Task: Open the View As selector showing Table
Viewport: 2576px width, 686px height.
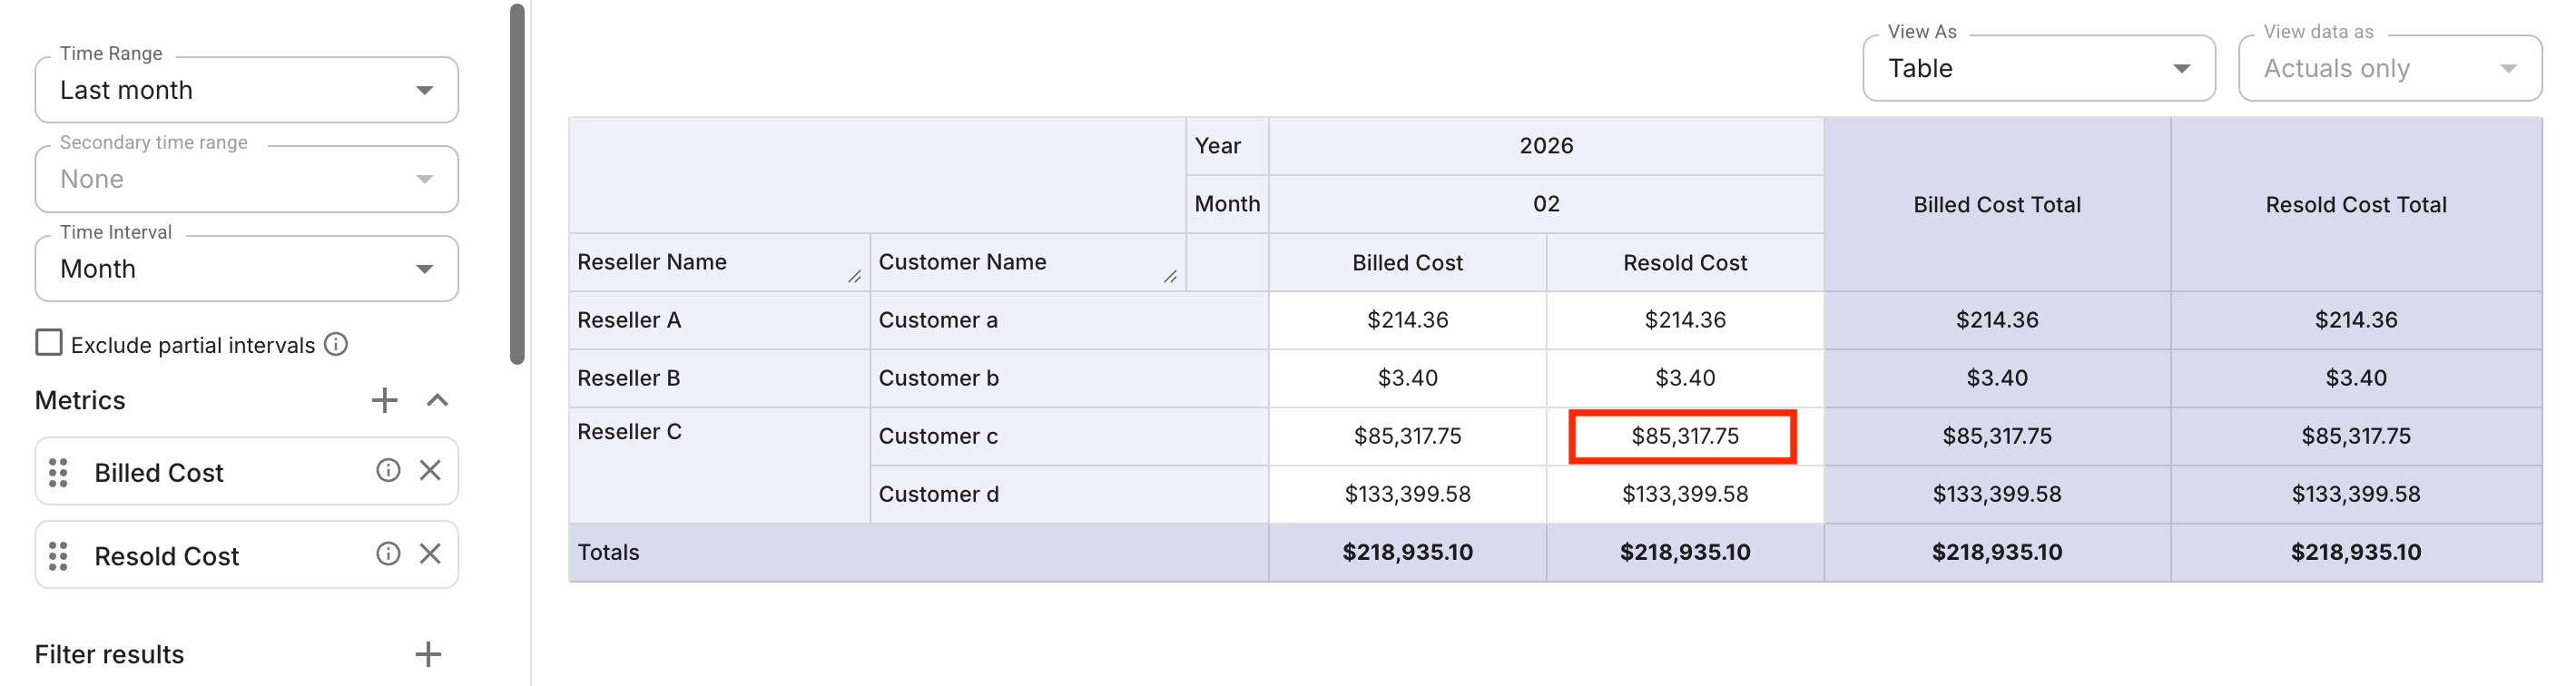Action: point(2038,68)
